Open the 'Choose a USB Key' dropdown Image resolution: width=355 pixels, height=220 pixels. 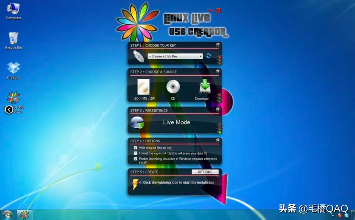pyautogui.click(x=175, y=56)
